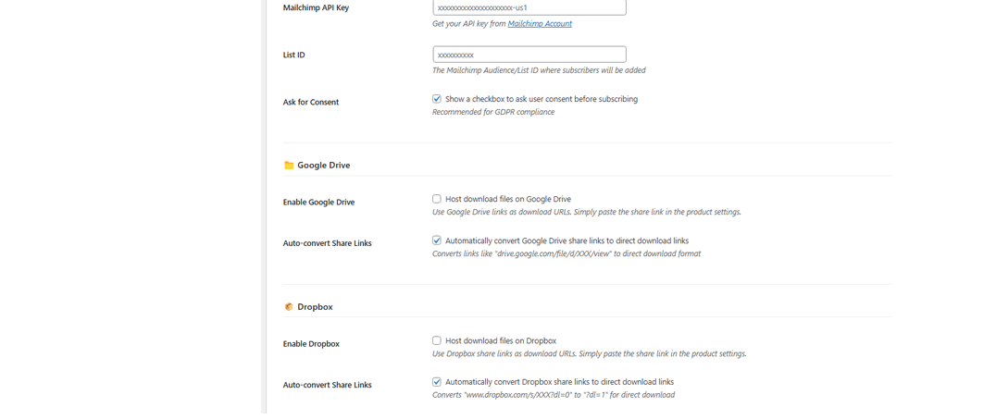Click Auto-convert Share Links label under Dropbox

tap(327, 385)
